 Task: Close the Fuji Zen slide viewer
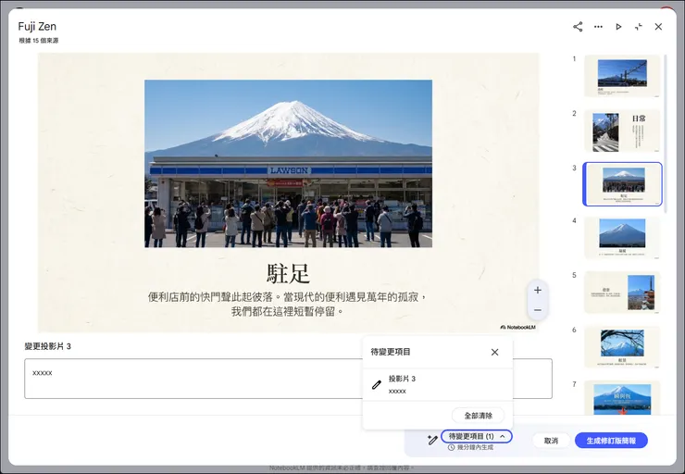point(658,27)
